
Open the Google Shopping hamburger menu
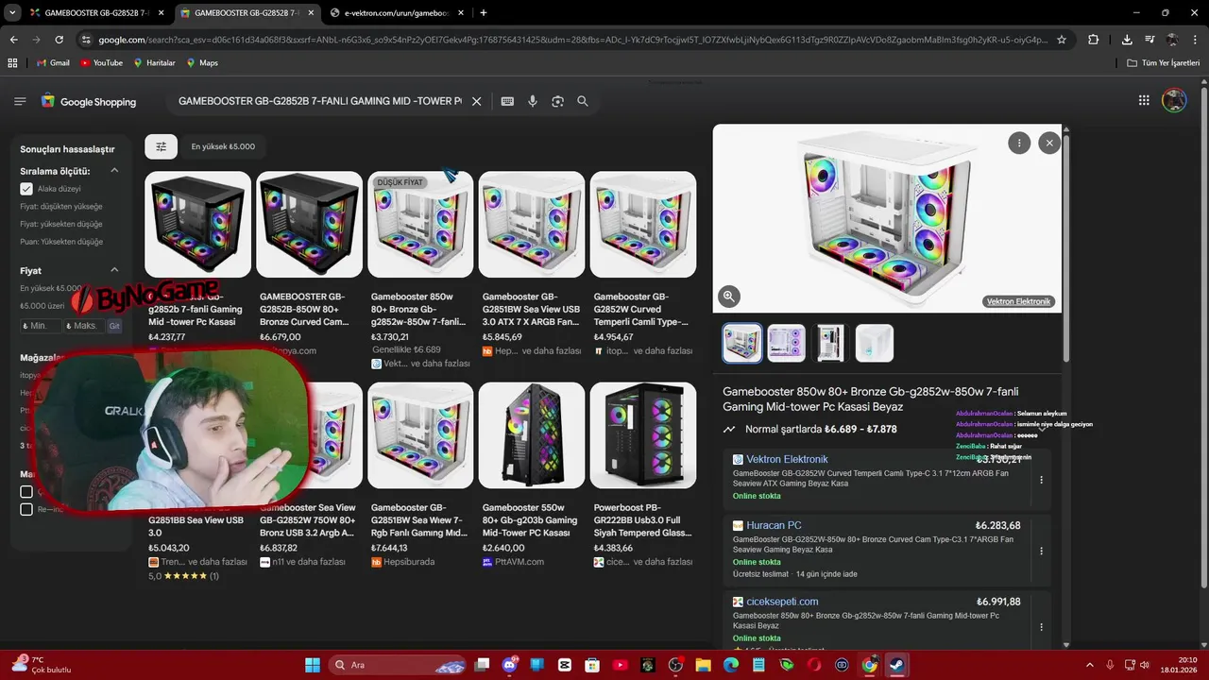click(x=20, y=101)
